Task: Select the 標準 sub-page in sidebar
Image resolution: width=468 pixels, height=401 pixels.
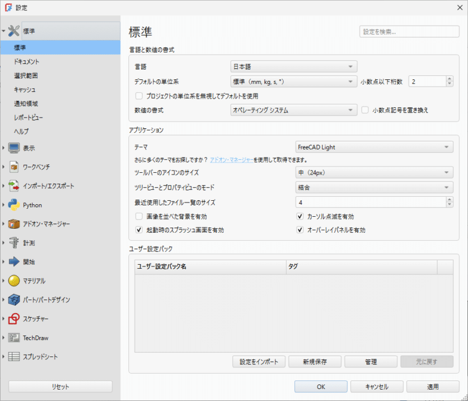Action: tap(60, 47)
